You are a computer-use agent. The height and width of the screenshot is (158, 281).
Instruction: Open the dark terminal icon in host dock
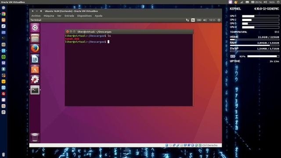[x=4, y=38]
